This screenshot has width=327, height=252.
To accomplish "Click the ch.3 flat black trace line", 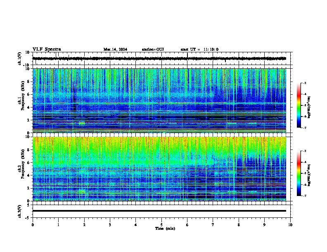I will coord(159,211).
